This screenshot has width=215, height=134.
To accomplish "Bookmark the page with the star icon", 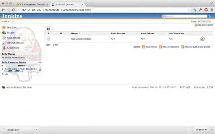I will coord(189,10).
